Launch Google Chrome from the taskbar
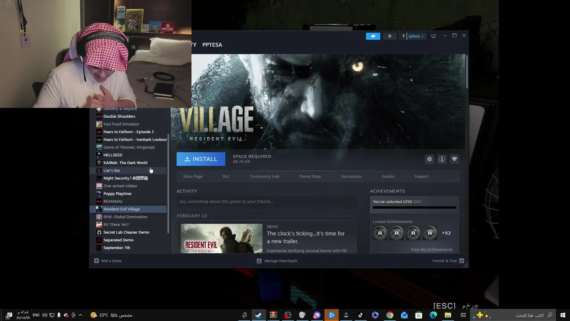This screenshot has height=321, width=570. pos(390,315)
